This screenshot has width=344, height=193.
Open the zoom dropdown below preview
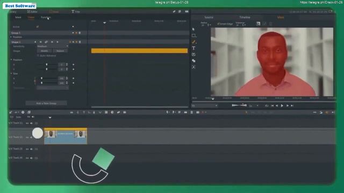(x=204, y=106)
